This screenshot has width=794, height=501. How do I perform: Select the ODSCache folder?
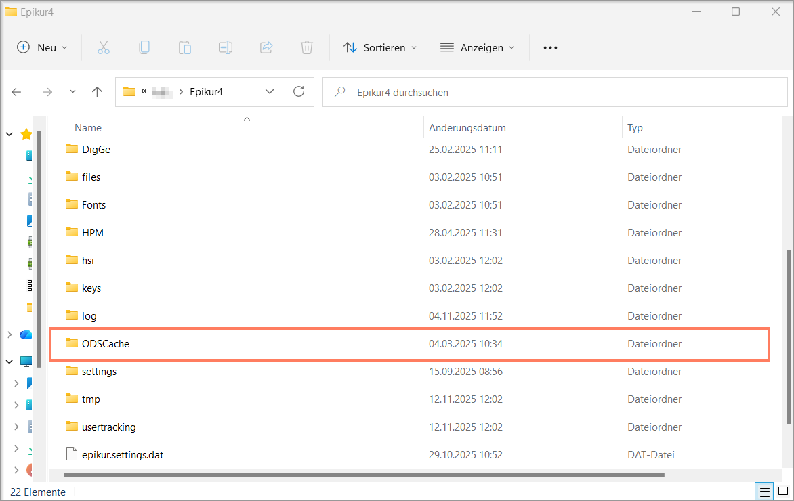tap(409, 344)
